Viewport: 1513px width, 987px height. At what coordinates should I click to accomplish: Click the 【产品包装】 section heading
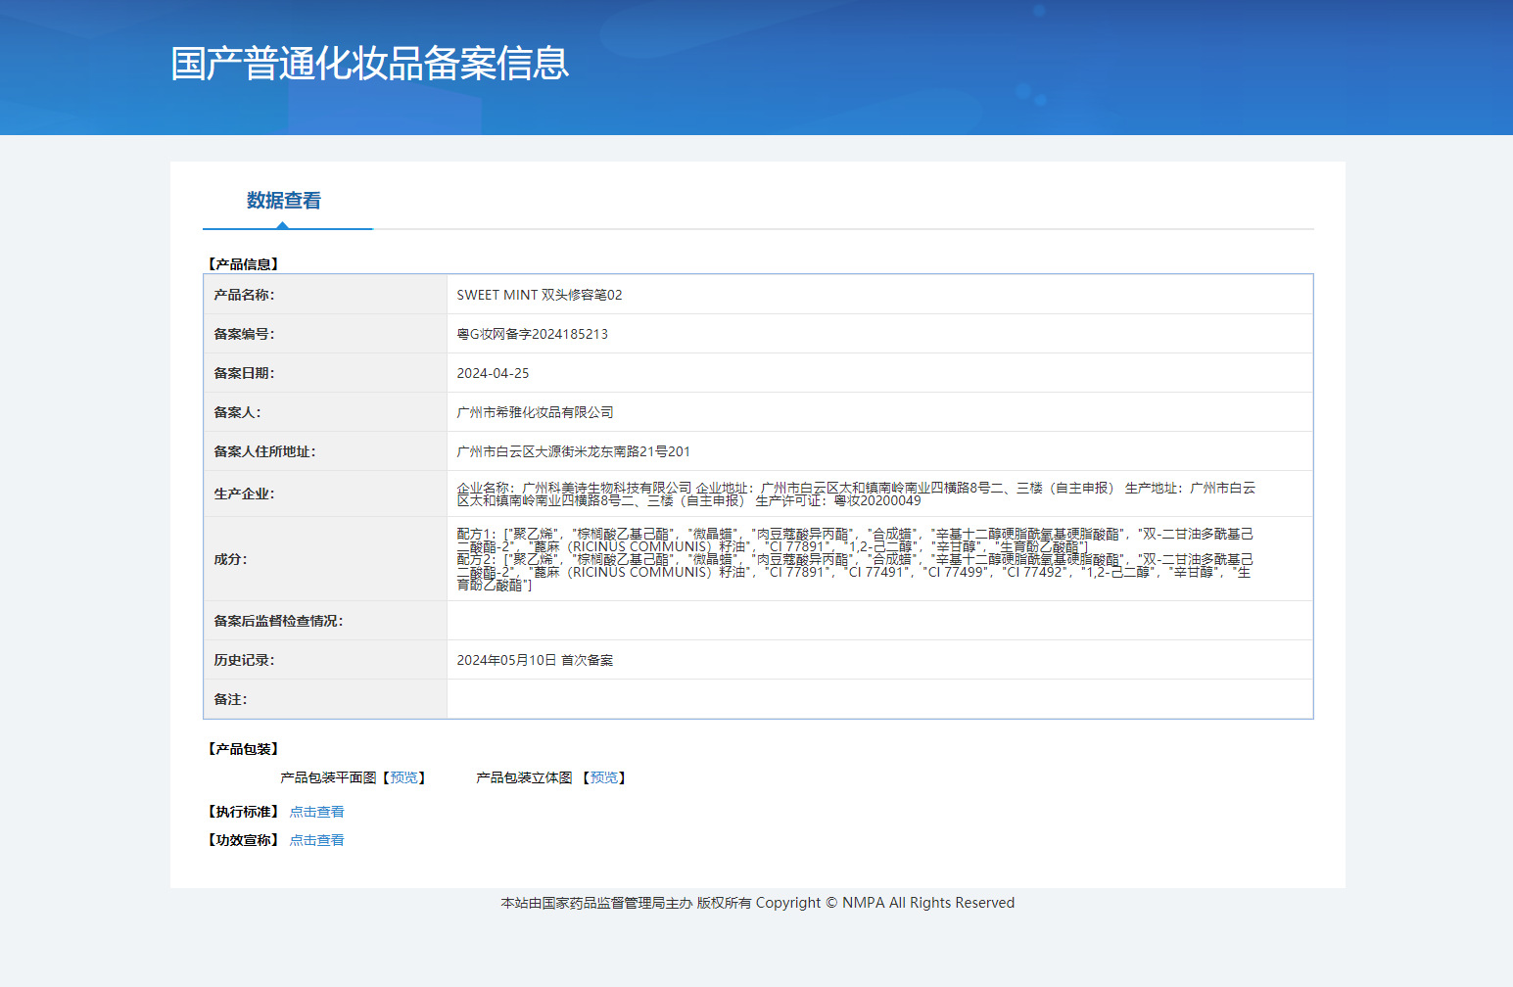tap(243, 749)
